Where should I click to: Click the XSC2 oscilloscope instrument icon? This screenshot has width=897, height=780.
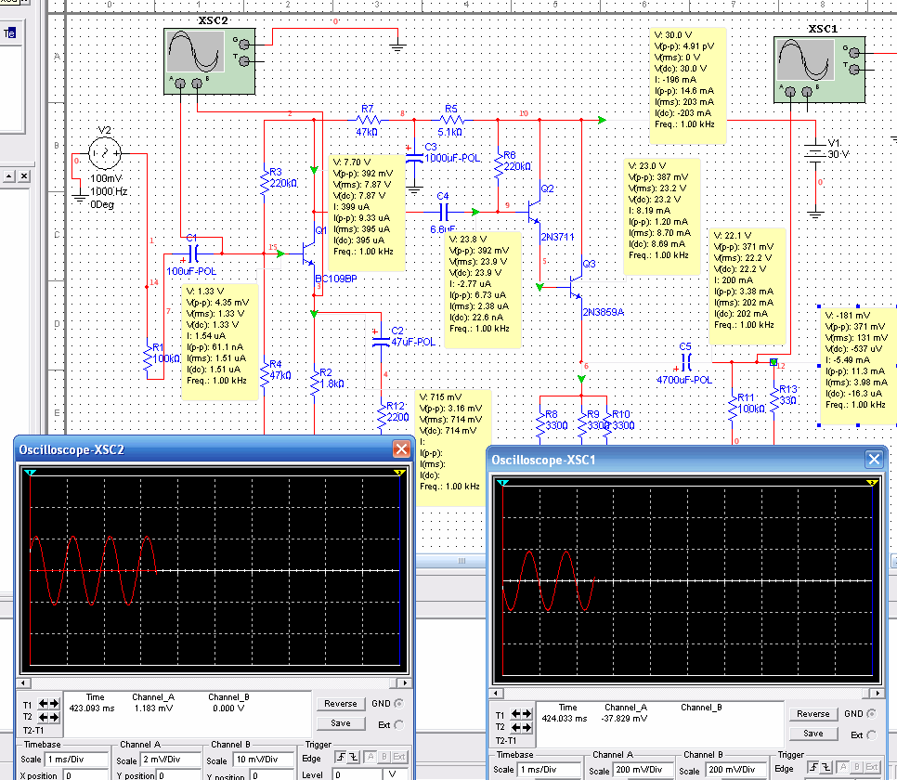point(209,61)
